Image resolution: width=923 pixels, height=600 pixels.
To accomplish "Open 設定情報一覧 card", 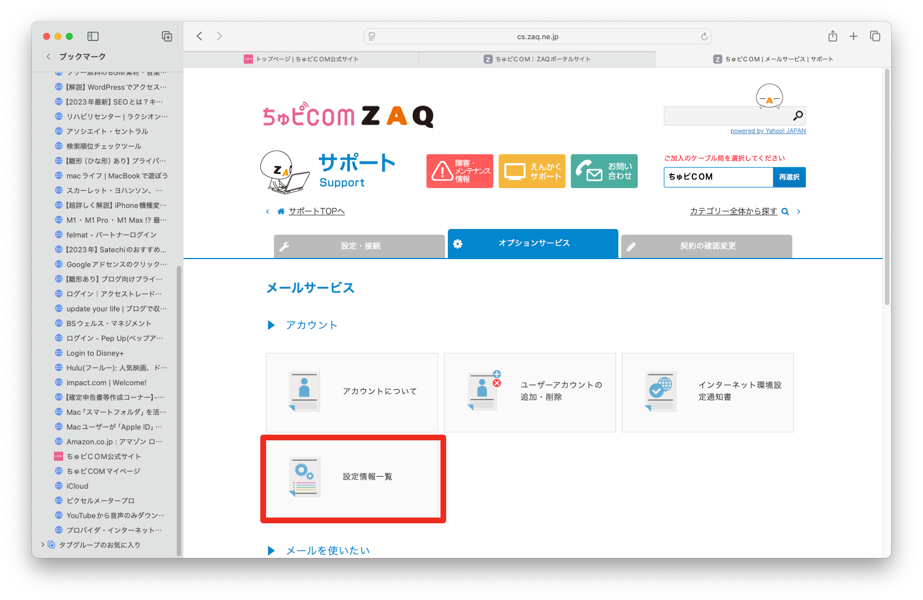I will point(353,478).
